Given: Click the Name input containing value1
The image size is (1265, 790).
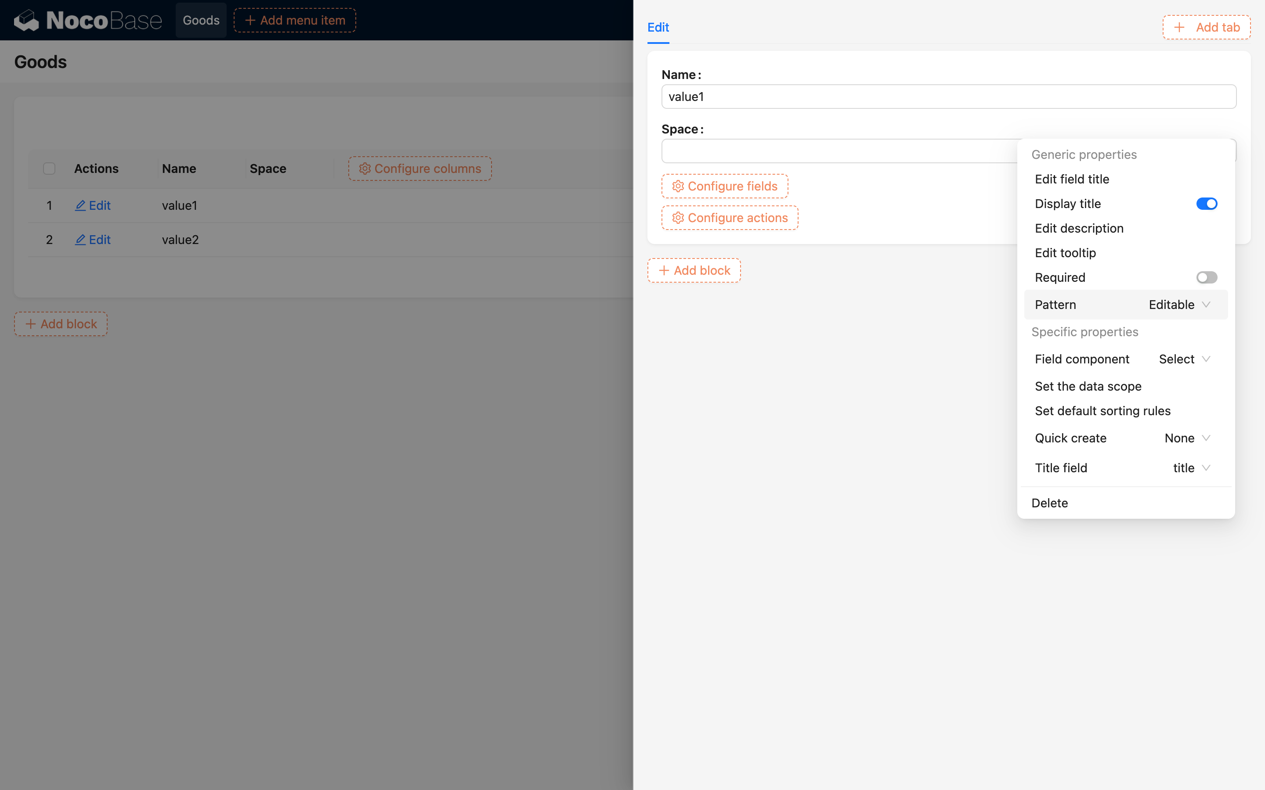Looking at the screenshot, I should [948, 97].
